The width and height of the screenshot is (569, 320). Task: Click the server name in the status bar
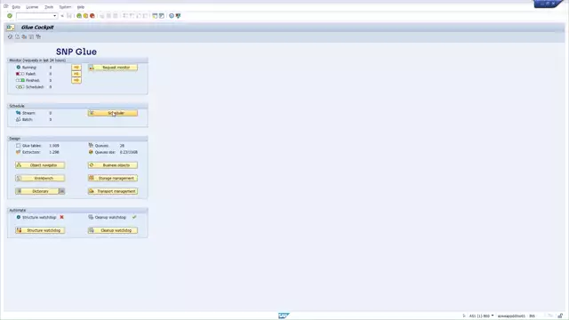point(511,316)
